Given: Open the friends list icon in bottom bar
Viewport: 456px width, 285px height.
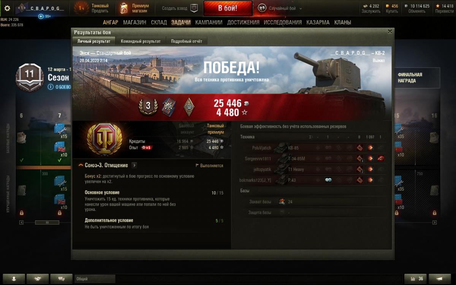Looking at the screenshot, I should pyautogui.click(x=14, y=279).
